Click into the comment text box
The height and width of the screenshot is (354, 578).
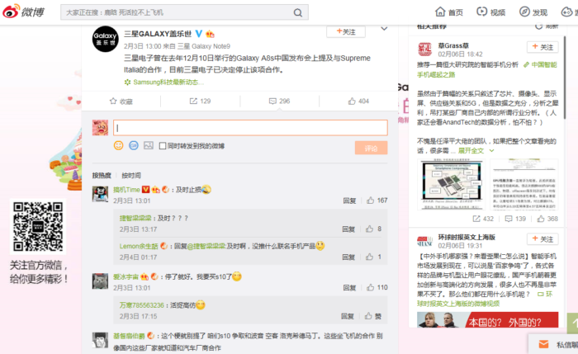point(250,128)
